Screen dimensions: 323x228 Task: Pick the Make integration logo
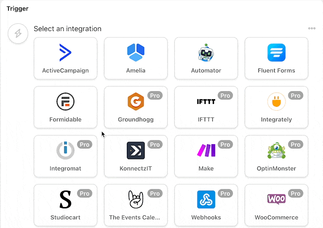[206, 150]
